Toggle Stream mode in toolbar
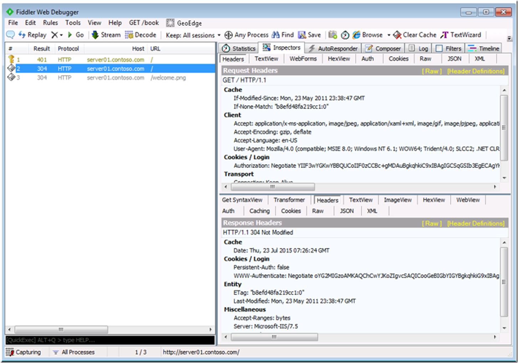 (106, 35)
